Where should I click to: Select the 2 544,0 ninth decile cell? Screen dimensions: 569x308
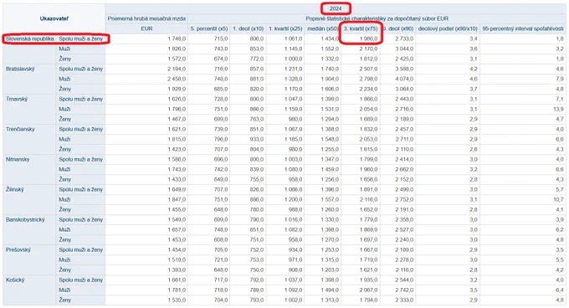click(404, 280)
